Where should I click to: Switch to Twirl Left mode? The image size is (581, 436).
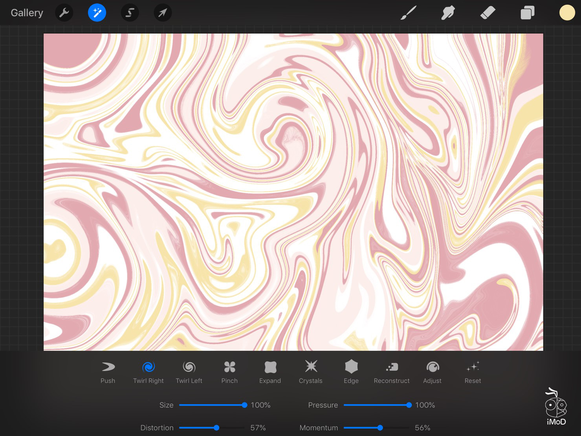189,372
